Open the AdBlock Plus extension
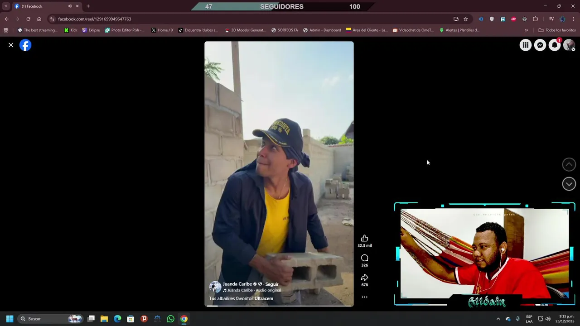Image resolution: width=580 pixels, height=326 pixels. [513, 19]
